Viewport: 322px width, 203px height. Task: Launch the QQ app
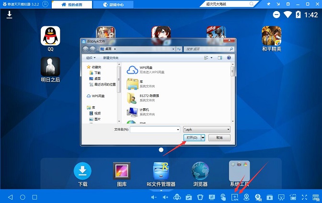(x=50, y=39)
